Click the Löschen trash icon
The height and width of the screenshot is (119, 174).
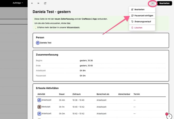(132, 28)
